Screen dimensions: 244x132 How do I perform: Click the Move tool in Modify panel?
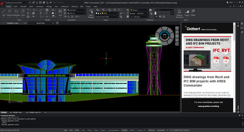click(x=41, y=10)
